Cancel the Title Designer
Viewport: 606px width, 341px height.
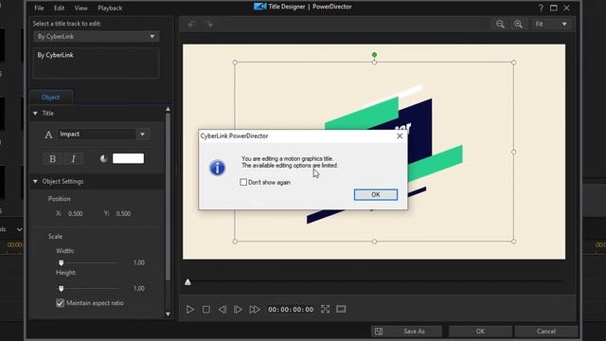pyautogui.click(x=545, y=332)
